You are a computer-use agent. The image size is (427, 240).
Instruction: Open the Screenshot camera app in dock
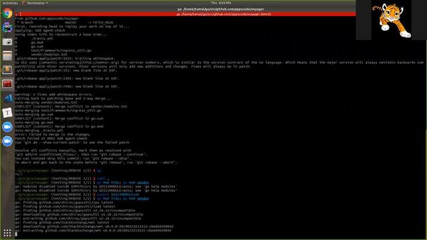click(x=7, y=41)
